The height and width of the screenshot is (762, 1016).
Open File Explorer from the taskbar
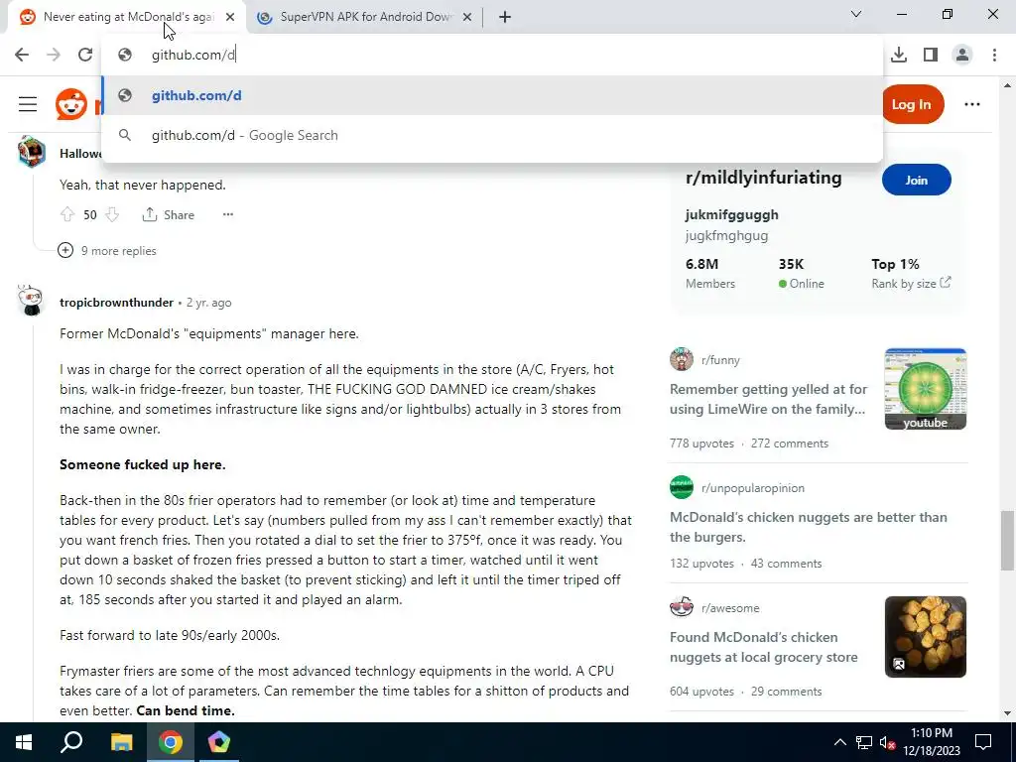[121, 742]
